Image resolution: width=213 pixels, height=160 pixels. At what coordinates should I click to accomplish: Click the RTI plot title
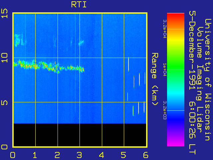[79, 5]
